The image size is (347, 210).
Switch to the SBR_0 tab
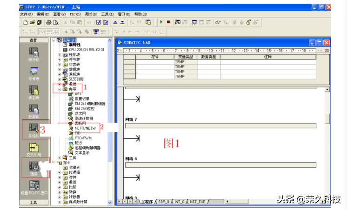(164, 202)
